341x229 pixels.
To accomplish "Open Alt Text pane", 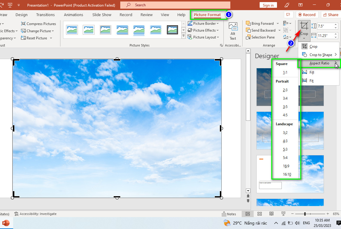I will click(233, 31).
